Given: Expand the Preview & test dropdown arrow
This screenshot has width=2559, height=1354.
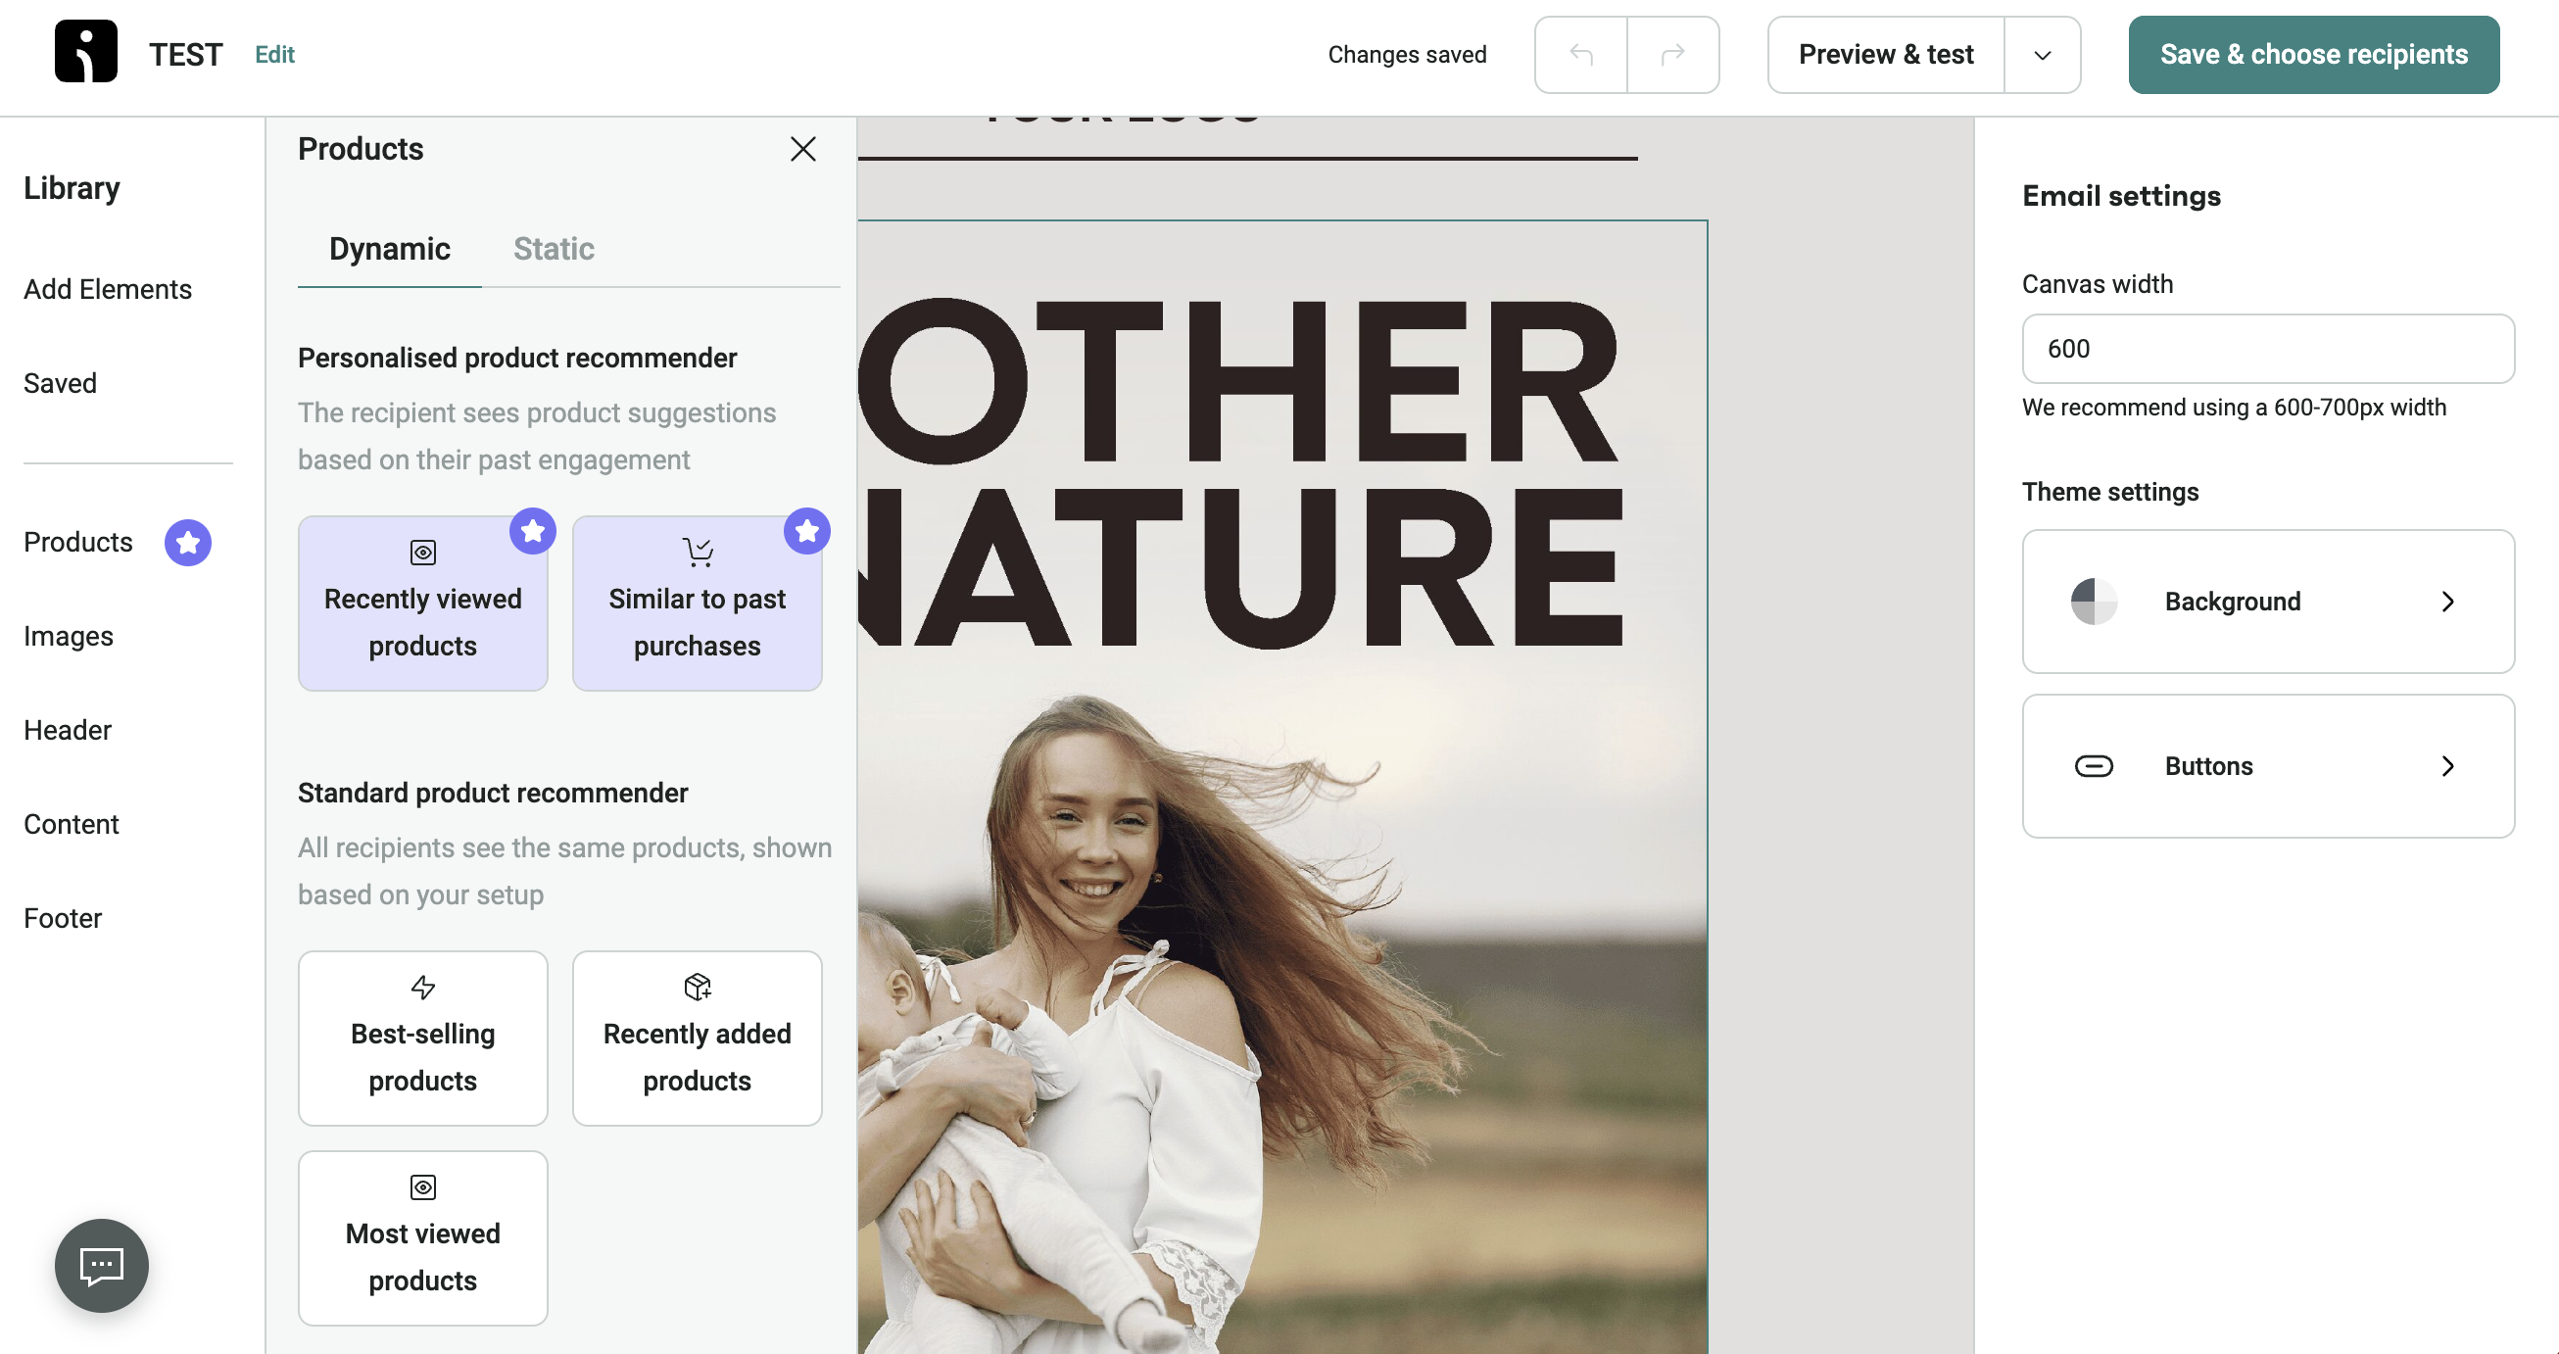Looking at the screenshot, I should 2043,55.
